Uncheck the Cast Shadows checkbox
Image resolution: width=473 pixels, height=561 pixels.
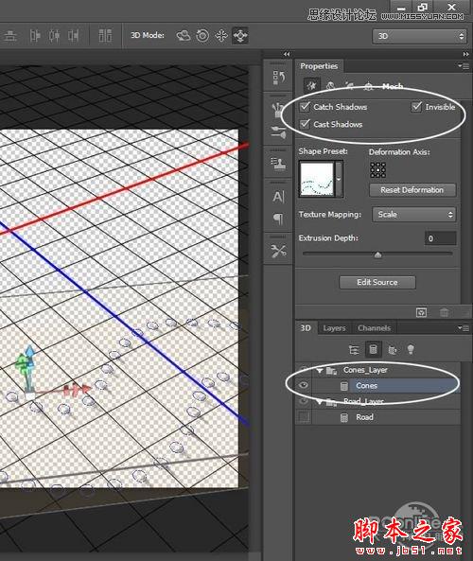305,124
